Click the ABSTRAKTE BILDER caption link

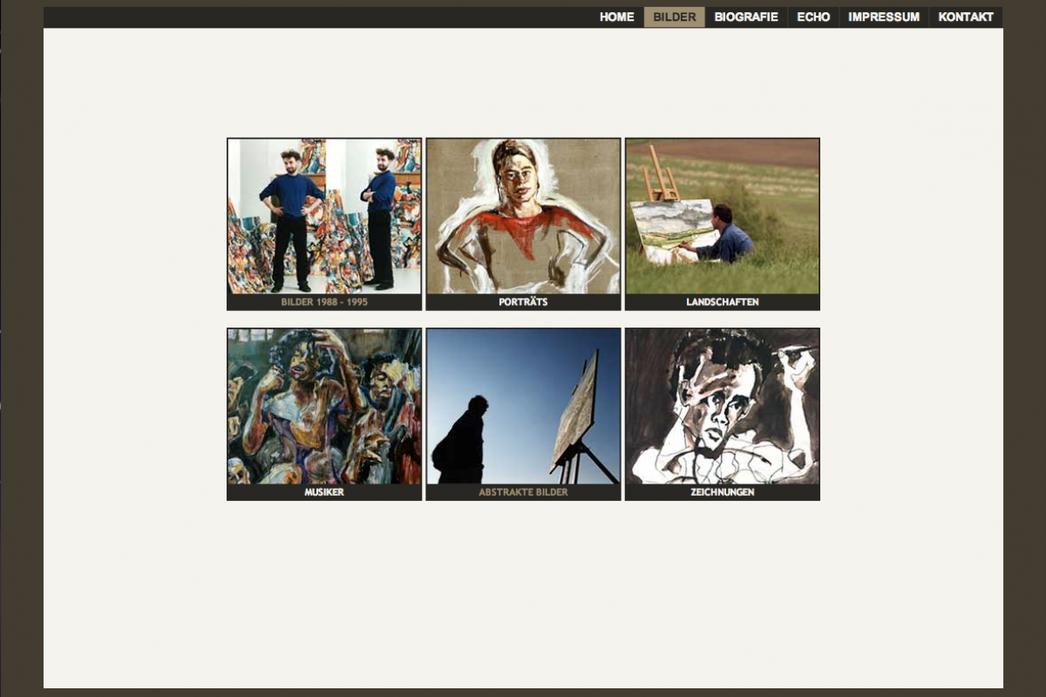coord(523,492)
